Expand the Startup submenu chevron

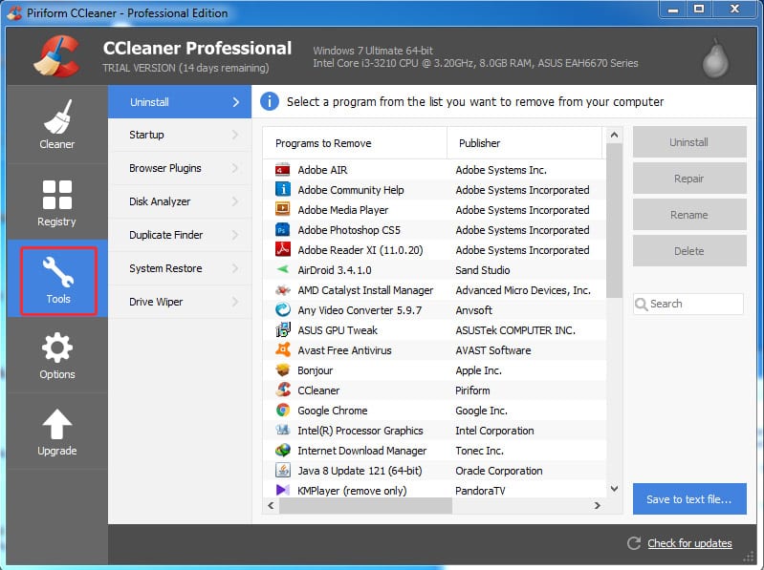(x=235, y=135)
